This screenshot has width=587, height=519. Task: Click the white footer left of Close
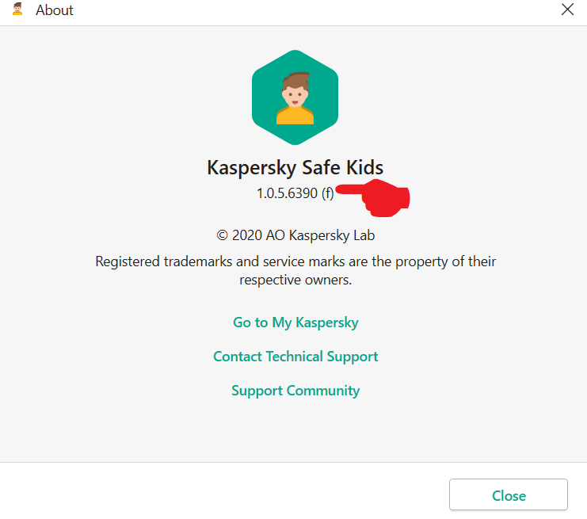222,495
